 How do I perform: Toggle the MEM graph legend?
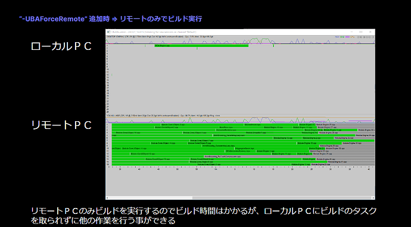[347, 37]
